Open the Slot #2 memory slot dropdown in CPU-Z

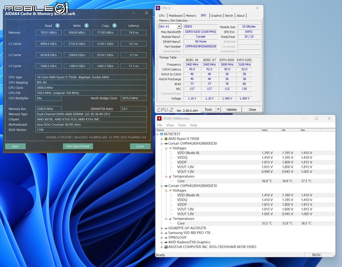click(x=179, y=27)
